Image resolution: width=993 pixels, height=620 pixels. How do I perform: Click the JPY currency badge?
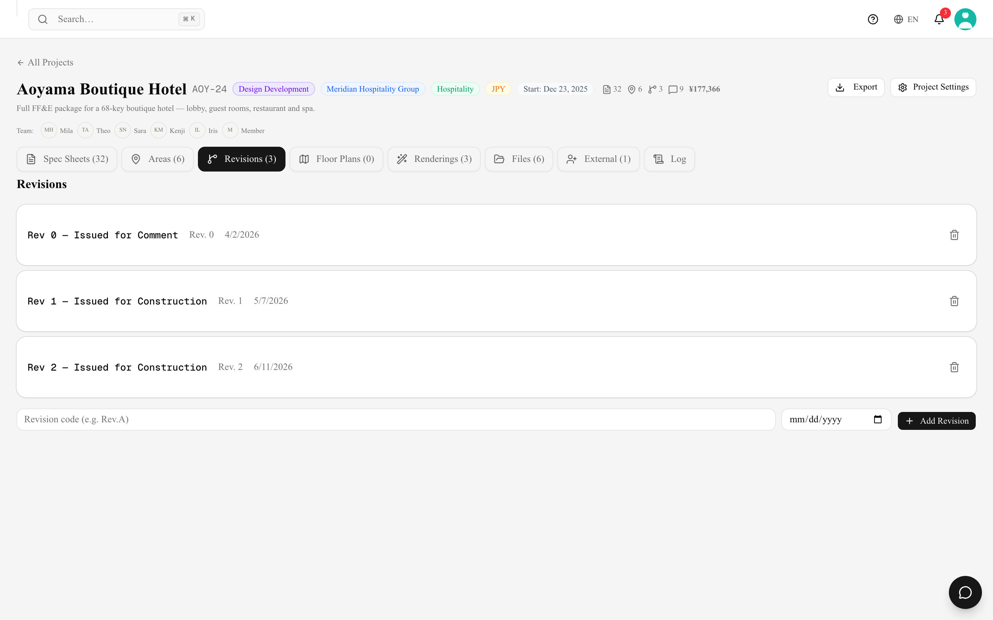[x=498, y=89]
